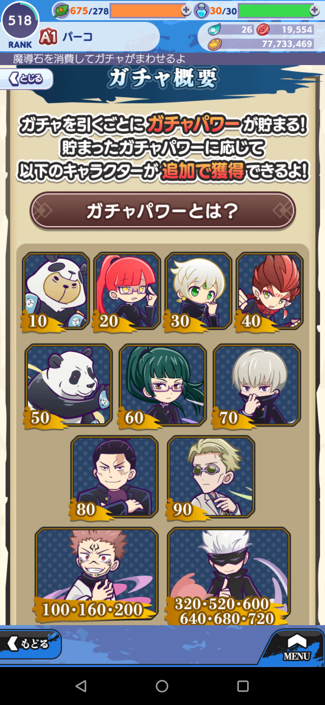
Task: Open the MENU home icon
Action: coord(297,646)
